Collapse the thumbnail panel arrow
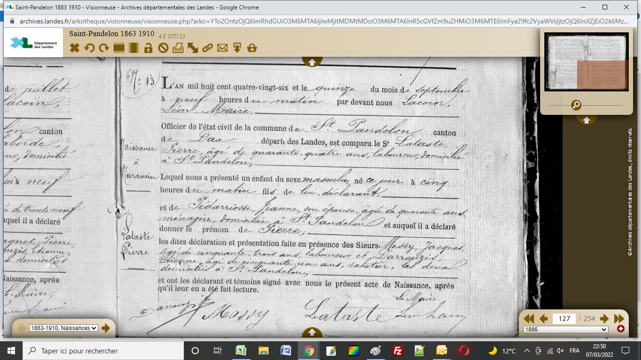641x360 pixels. (586, 120)
